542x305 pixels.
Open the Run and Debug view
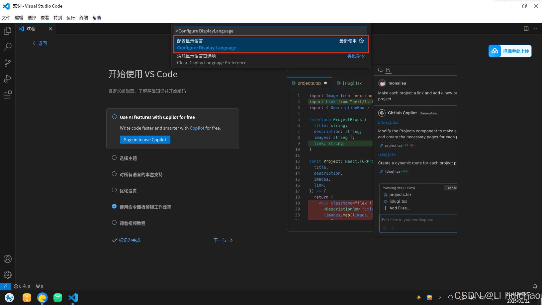pos(8,79)
